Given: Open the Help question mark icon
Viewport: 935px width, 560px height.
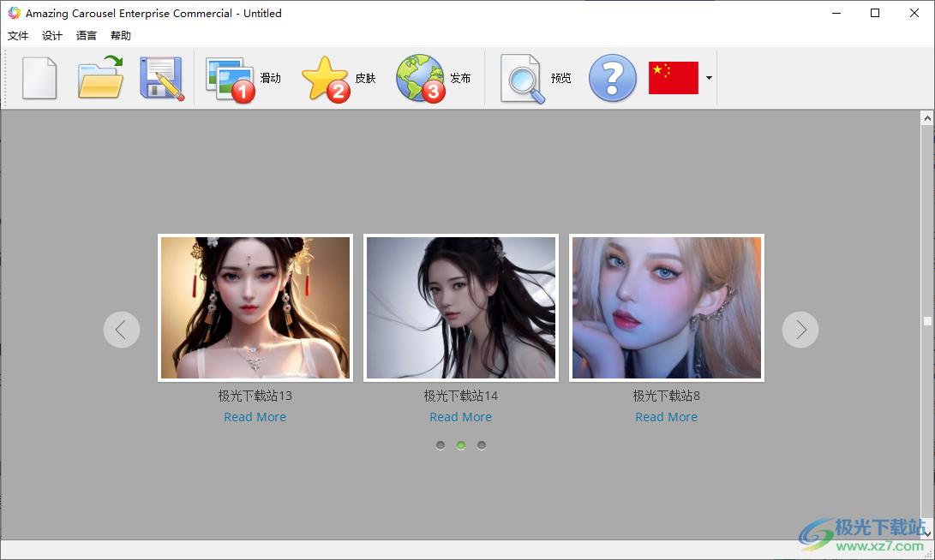Looking at the screenshot, I should pyautogui.click(x=612, y=78).
